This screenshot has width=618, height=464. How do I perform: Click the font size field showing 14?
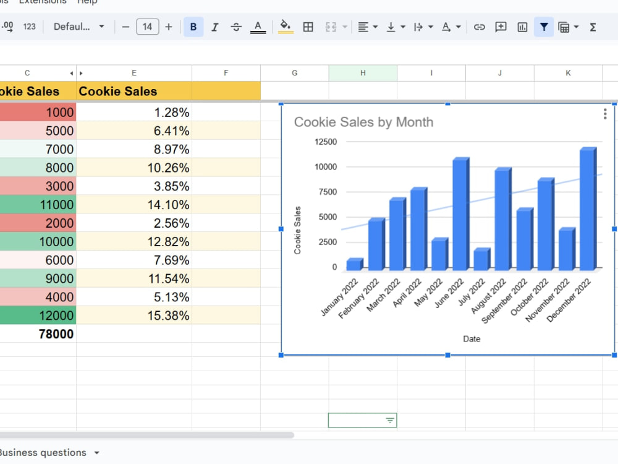(148, 27)
